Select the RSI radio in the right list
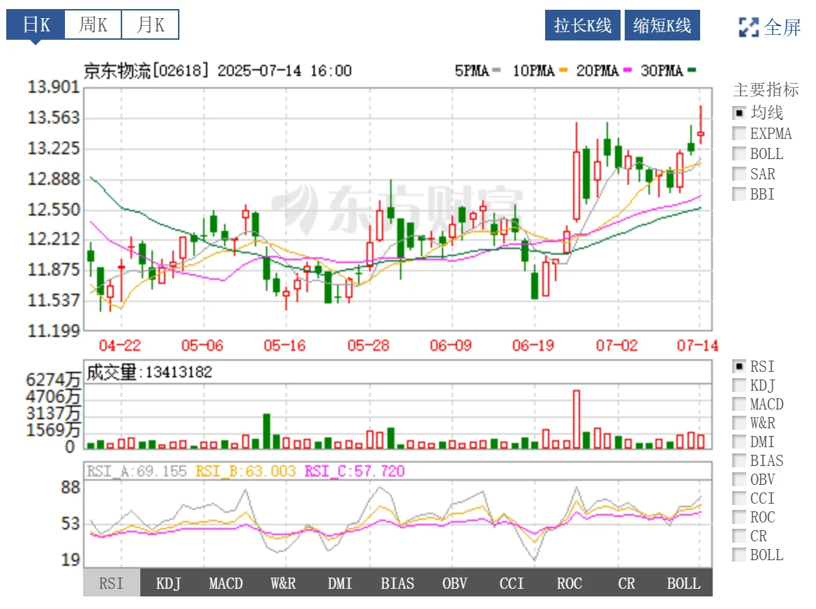 click(739, 366)
